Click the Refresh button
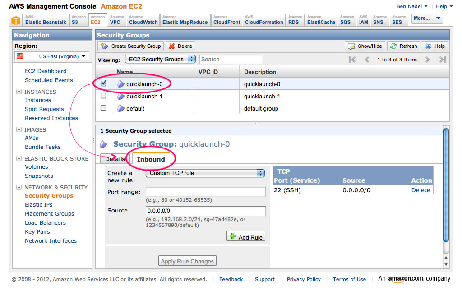Viewport: 462px width, 291px height. tap(404, 46)
